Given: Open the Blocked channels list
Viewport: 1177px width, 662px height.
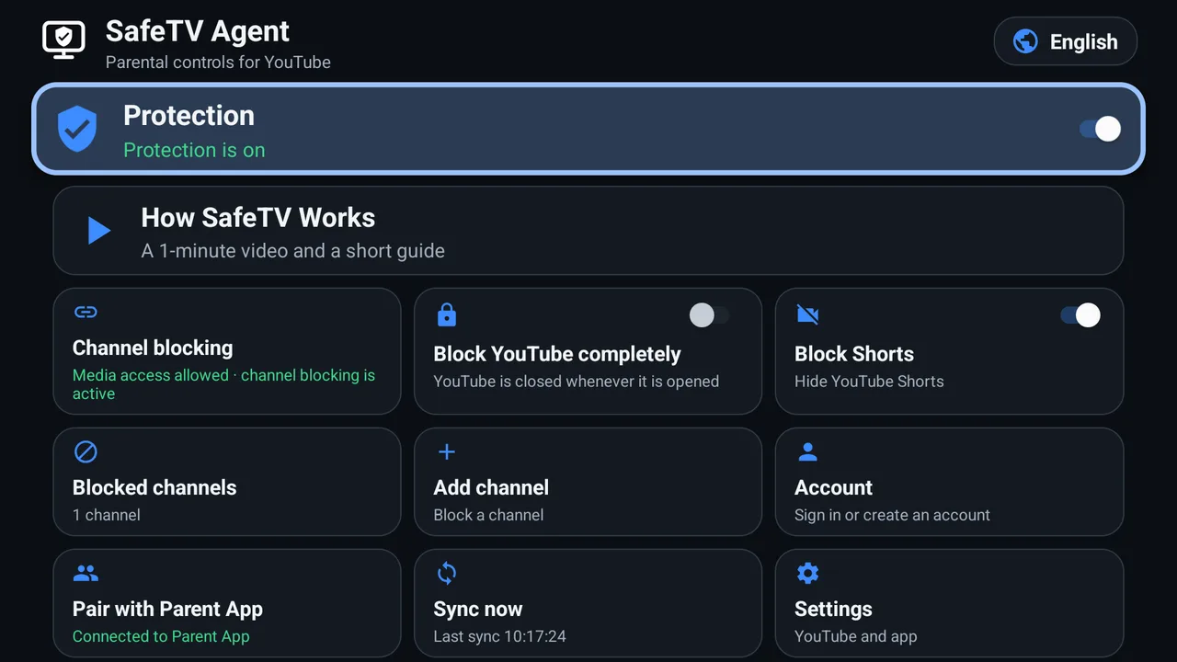Looking at the screenshot, I should tap(227, 482).
